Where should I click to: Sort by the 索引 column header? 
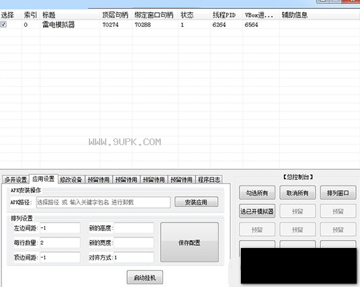click(31, 15)
